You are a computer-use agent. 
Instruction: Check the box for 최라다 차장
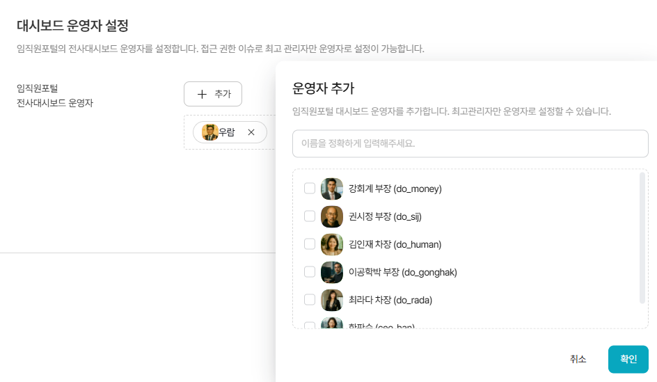coord(310,300)
